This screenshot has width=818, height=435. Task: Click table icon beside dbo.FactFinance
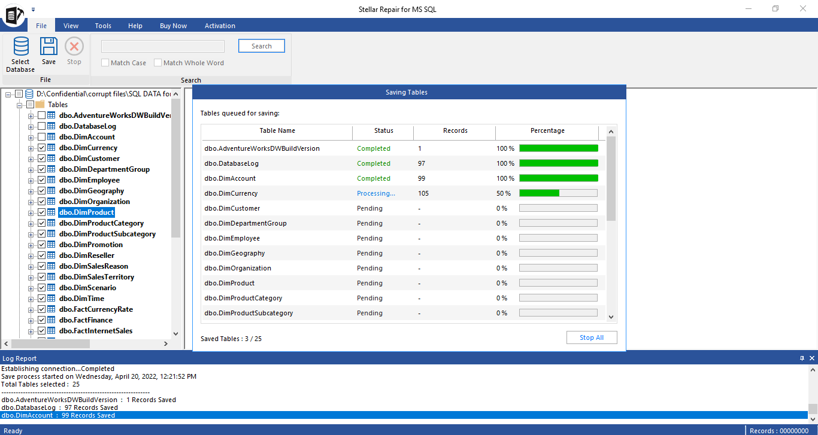click(x=51, y=320)
